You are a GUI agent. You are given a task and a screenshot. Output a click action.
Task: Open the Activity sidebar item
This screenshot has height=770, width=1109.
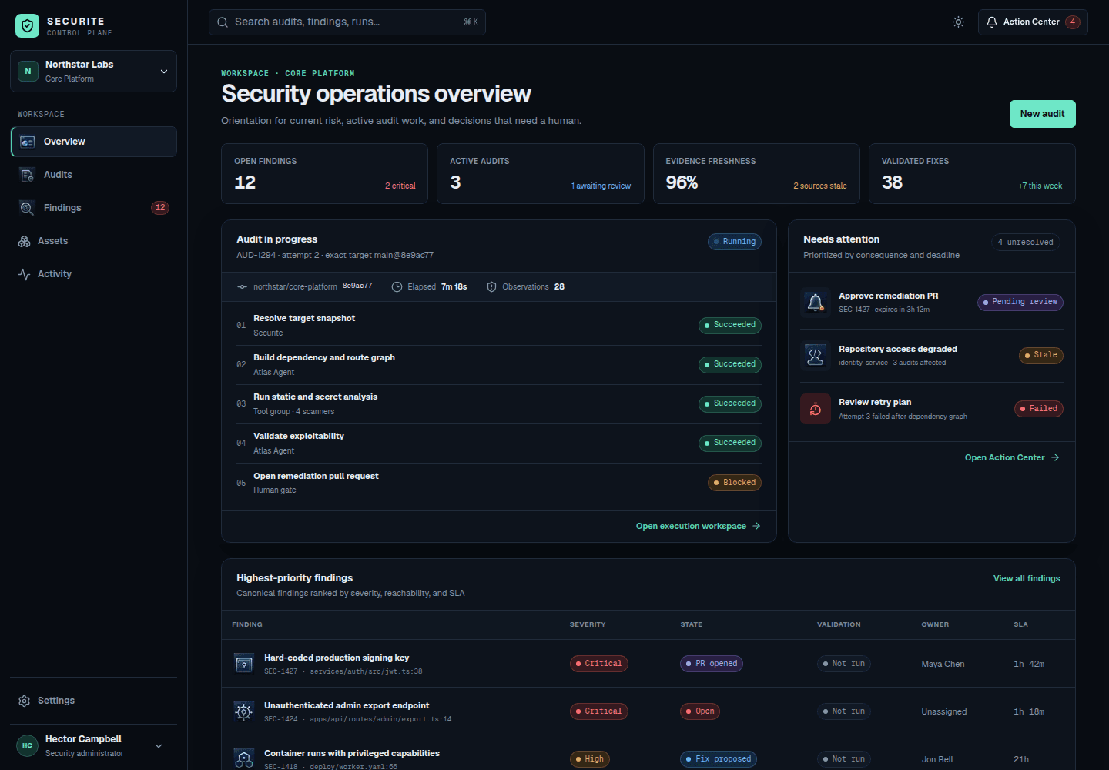pos(94,274)
